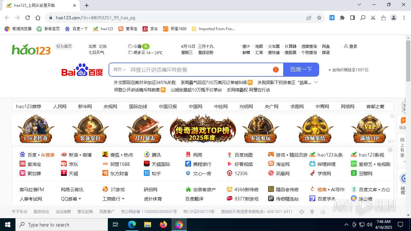Close the game advertisement banner
Viewport: 411px width, 231px height.
click(x=392, y=116)
